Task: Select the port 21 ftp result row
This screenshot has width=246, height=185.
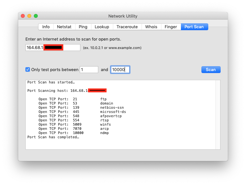Action: pos(73,99)
